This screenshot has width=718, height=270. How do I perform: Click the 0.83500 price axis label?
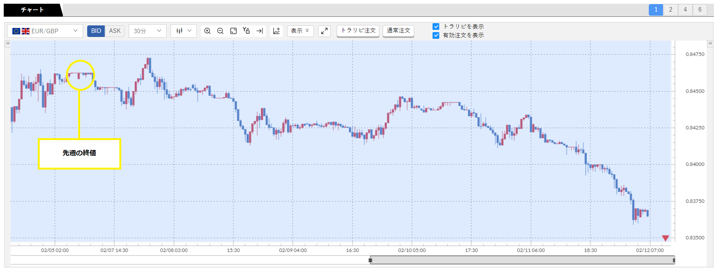pos(695,238)
